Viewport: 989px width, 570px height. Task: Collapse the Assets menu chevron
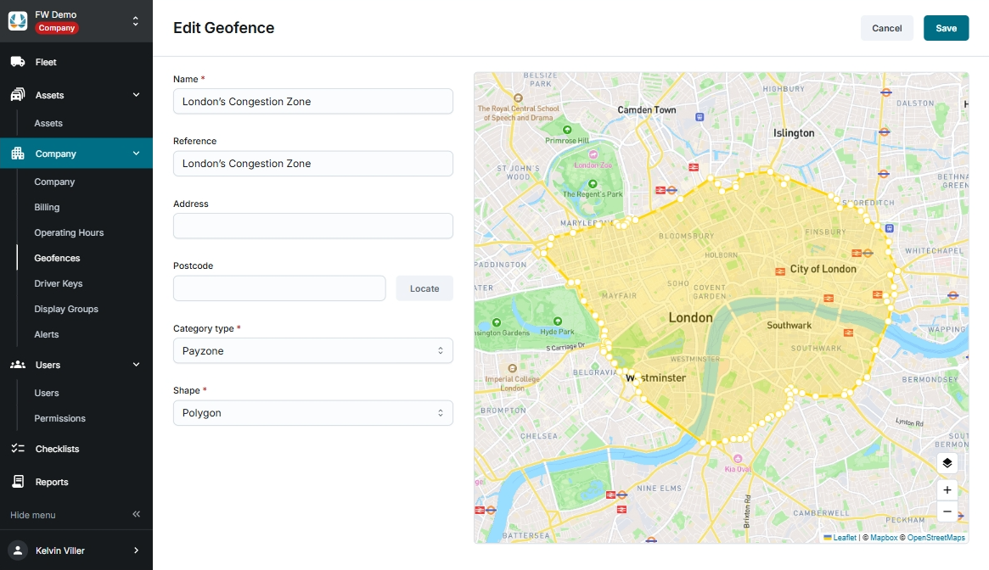click(136, 95)
